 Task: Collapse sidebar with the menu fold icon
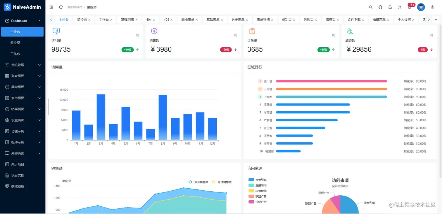coord(51,7)
